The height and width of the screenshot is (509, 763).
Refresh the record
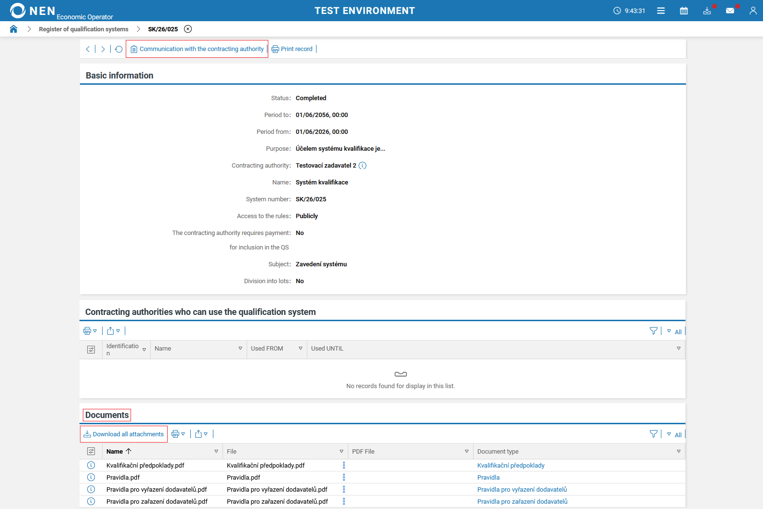[118, 49]
